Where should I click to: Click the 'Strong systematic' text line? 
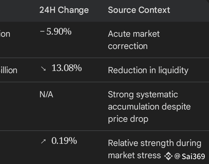pos(143,94)
